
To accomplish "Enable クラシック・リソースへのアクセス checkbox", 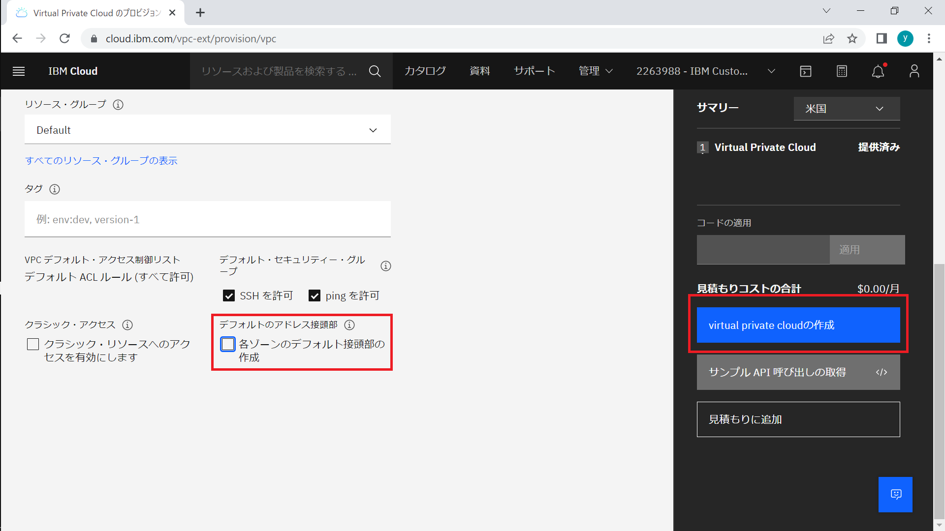I will [33, 344].
